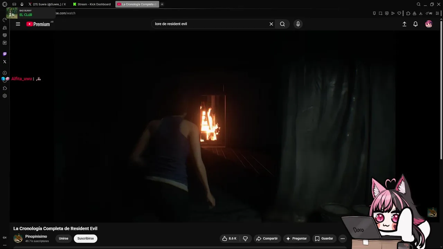This screenshot has height=249, width=443.
Task: Open the AI assistant button
Action: coord(429,13)
